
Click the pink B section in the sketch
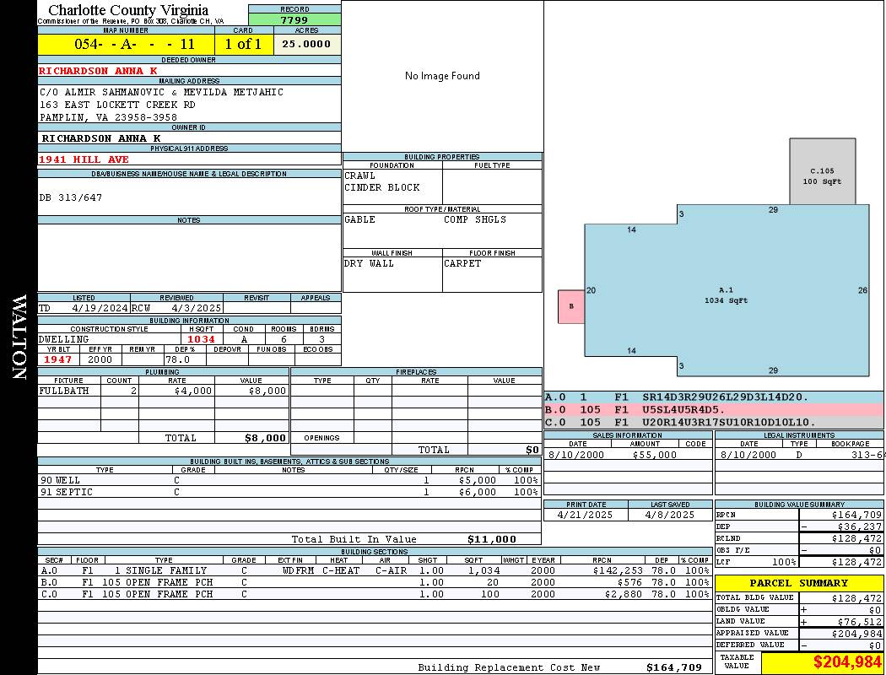(x=571, y=306)
